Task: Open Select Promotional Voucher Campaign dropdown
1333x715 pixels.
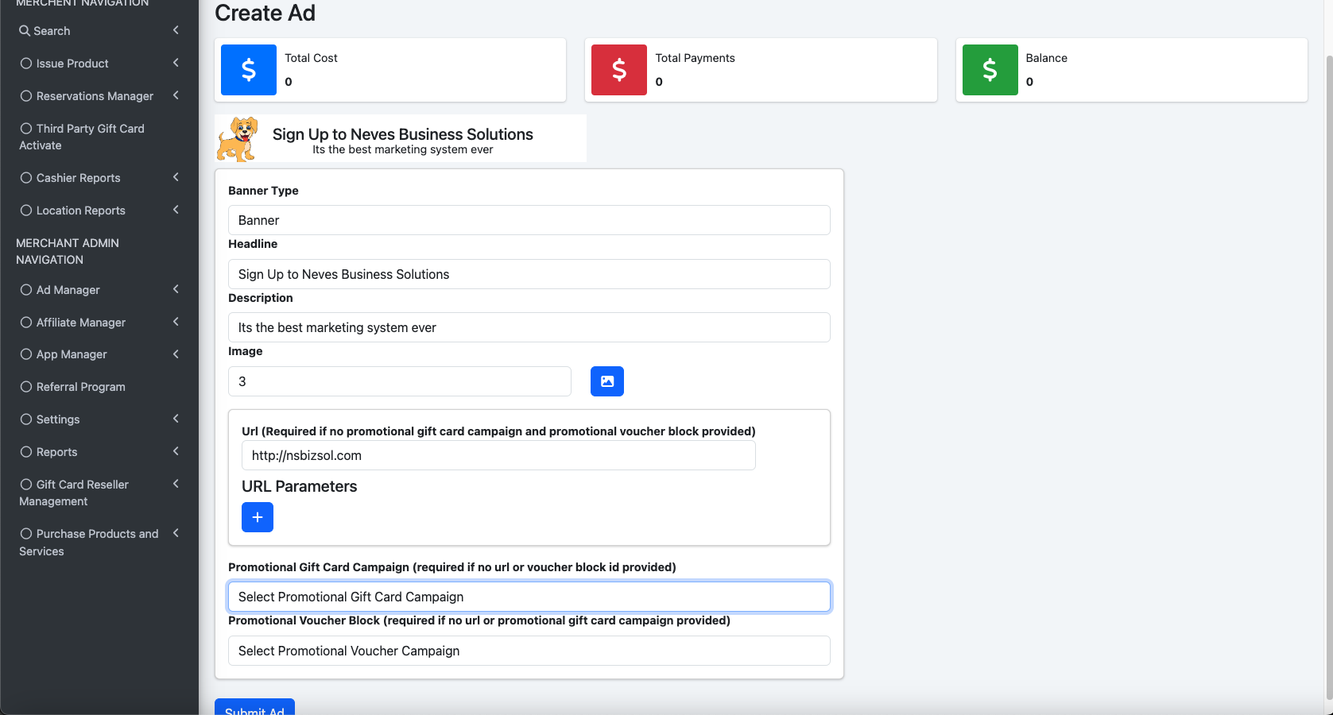Action: point(529,651)
